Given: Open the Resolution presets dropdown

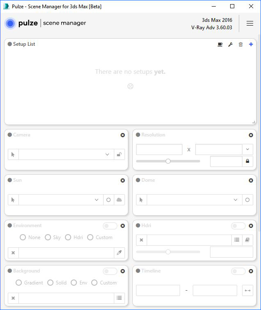Looking at the screenshot, I should coord(247,149).
